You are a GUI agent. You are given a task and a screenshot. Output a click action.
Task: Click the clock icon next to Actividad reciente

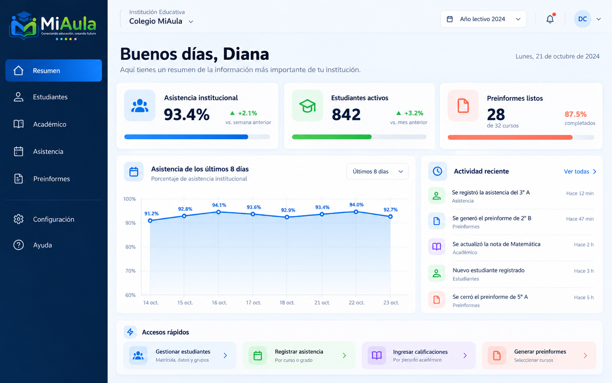pos(438,171)
